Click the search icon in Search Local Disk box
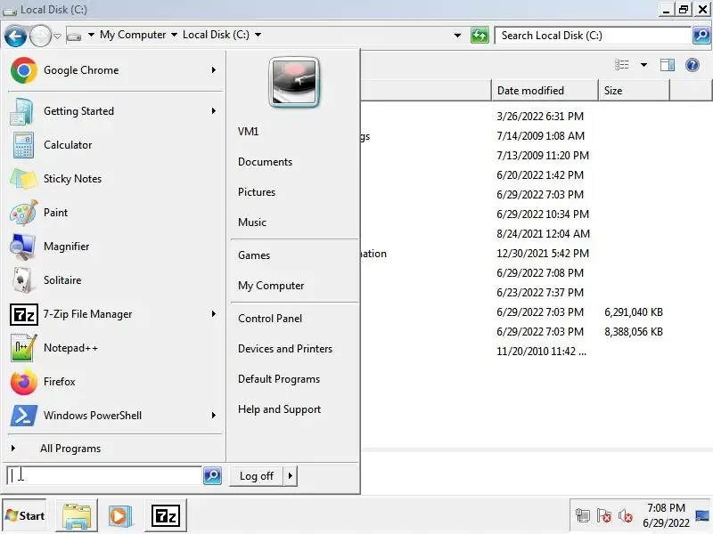 pos(701,36)
